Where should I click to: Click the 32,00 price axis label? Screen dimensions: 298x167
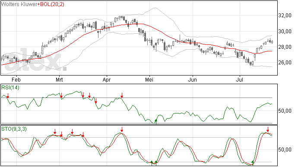(x=285, y=16)
